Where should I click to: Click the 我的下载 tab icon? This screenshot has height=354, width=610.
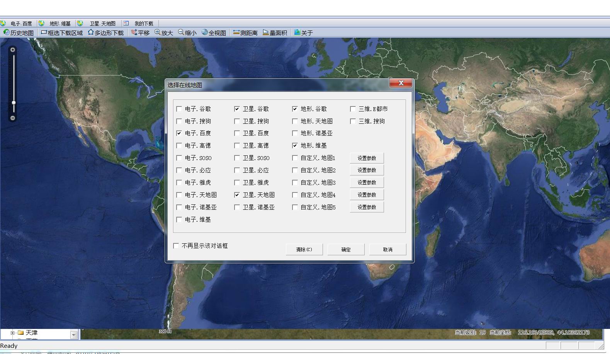[x=126, y=23]
